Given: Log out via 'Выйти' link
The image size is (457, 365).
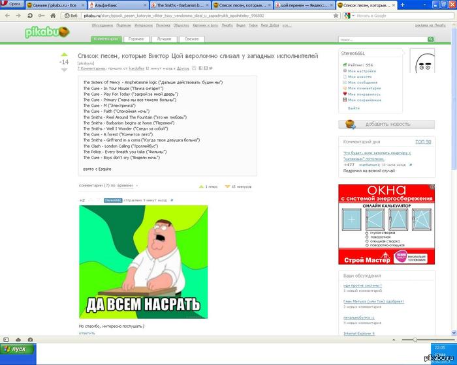Looking at the screenshot, I should [354, 108].
